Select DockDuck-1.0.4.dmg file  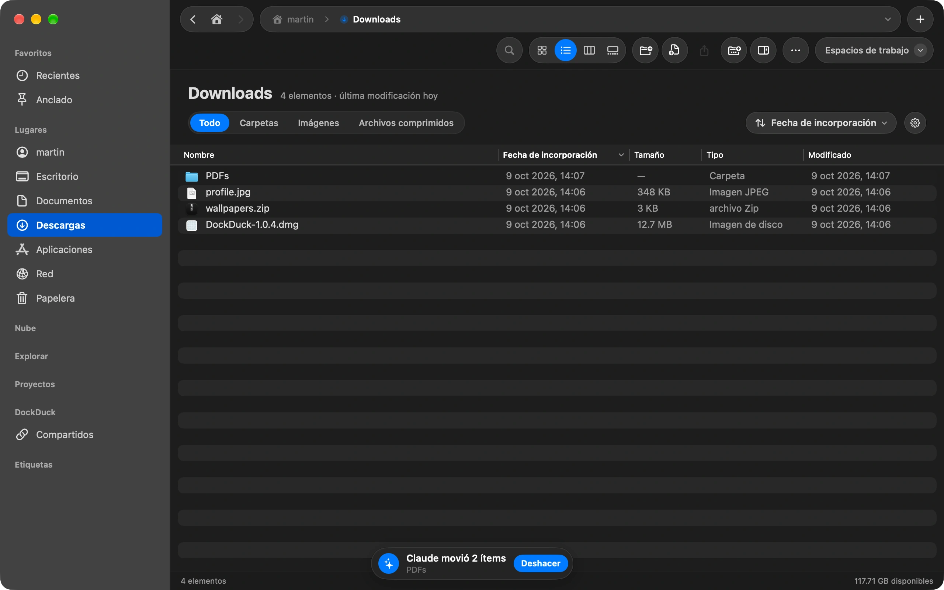point(557,225)
